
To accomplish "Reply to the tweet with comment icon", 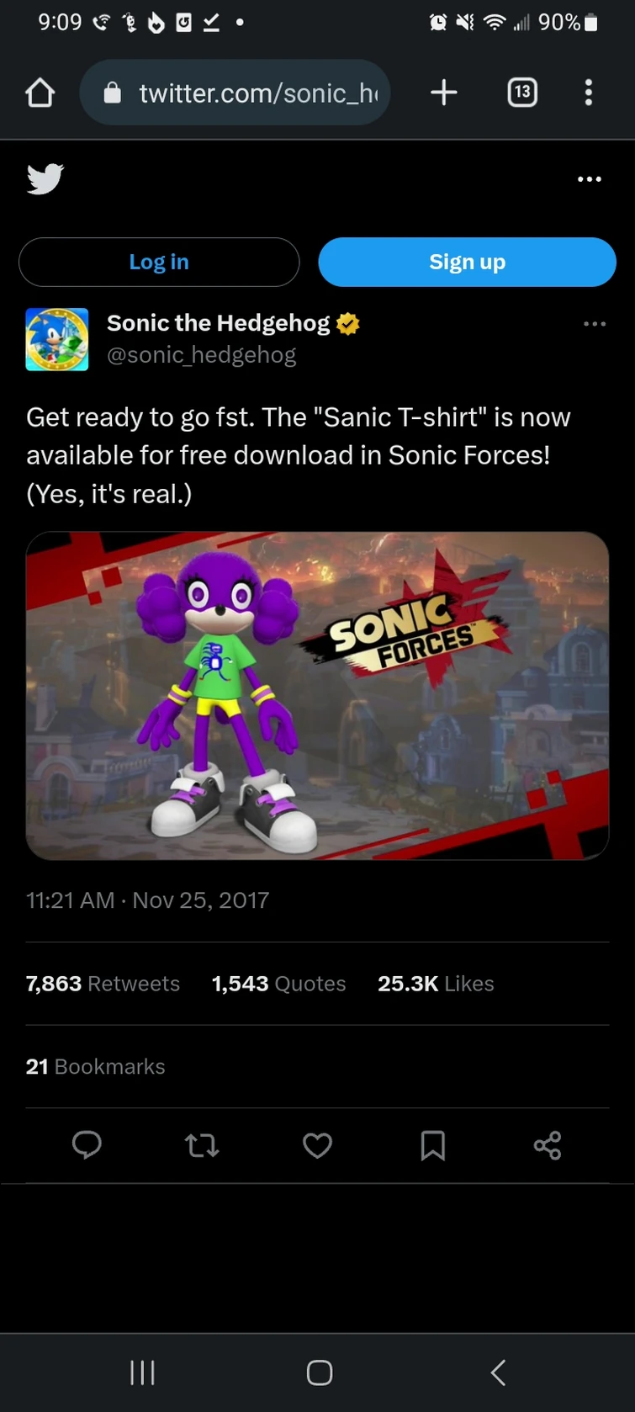I will [x=87, y=1145].
